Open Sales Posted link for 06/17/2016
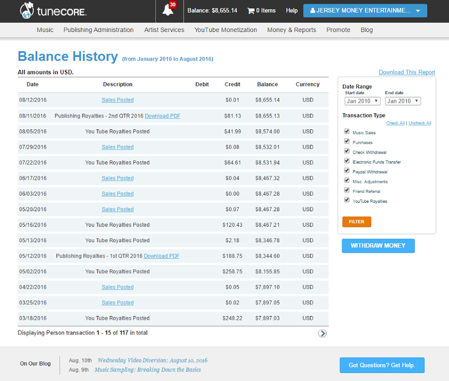Screen dimensions: 449x381 [117, 178]
